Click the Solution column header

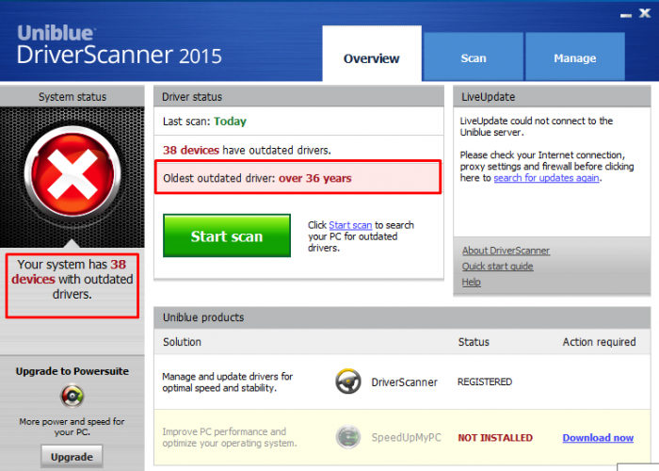coord(182,342)
